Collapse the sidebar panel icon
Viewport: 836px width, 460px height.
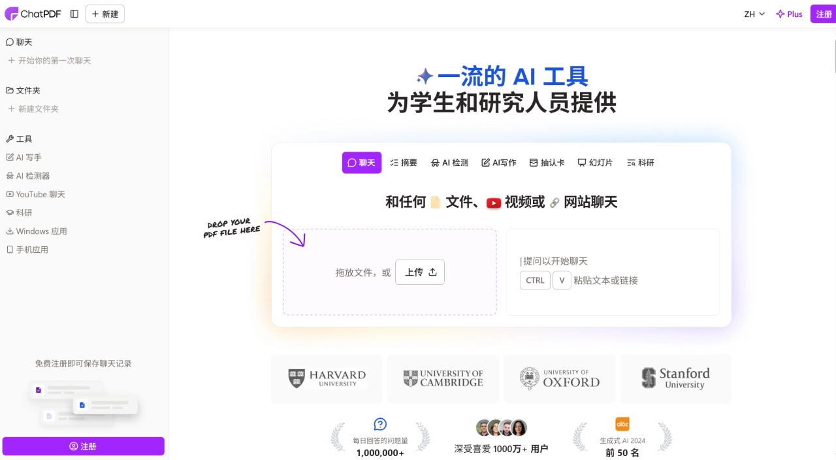(74, 14)
